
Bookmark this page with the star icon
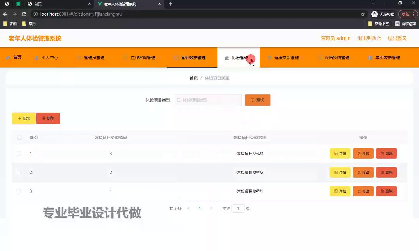point(363,14)
